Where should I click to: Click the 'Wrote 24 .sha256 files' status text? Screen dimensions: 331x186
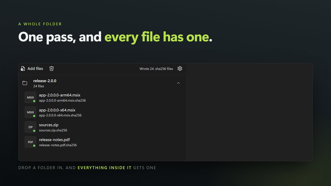point(156,69)
